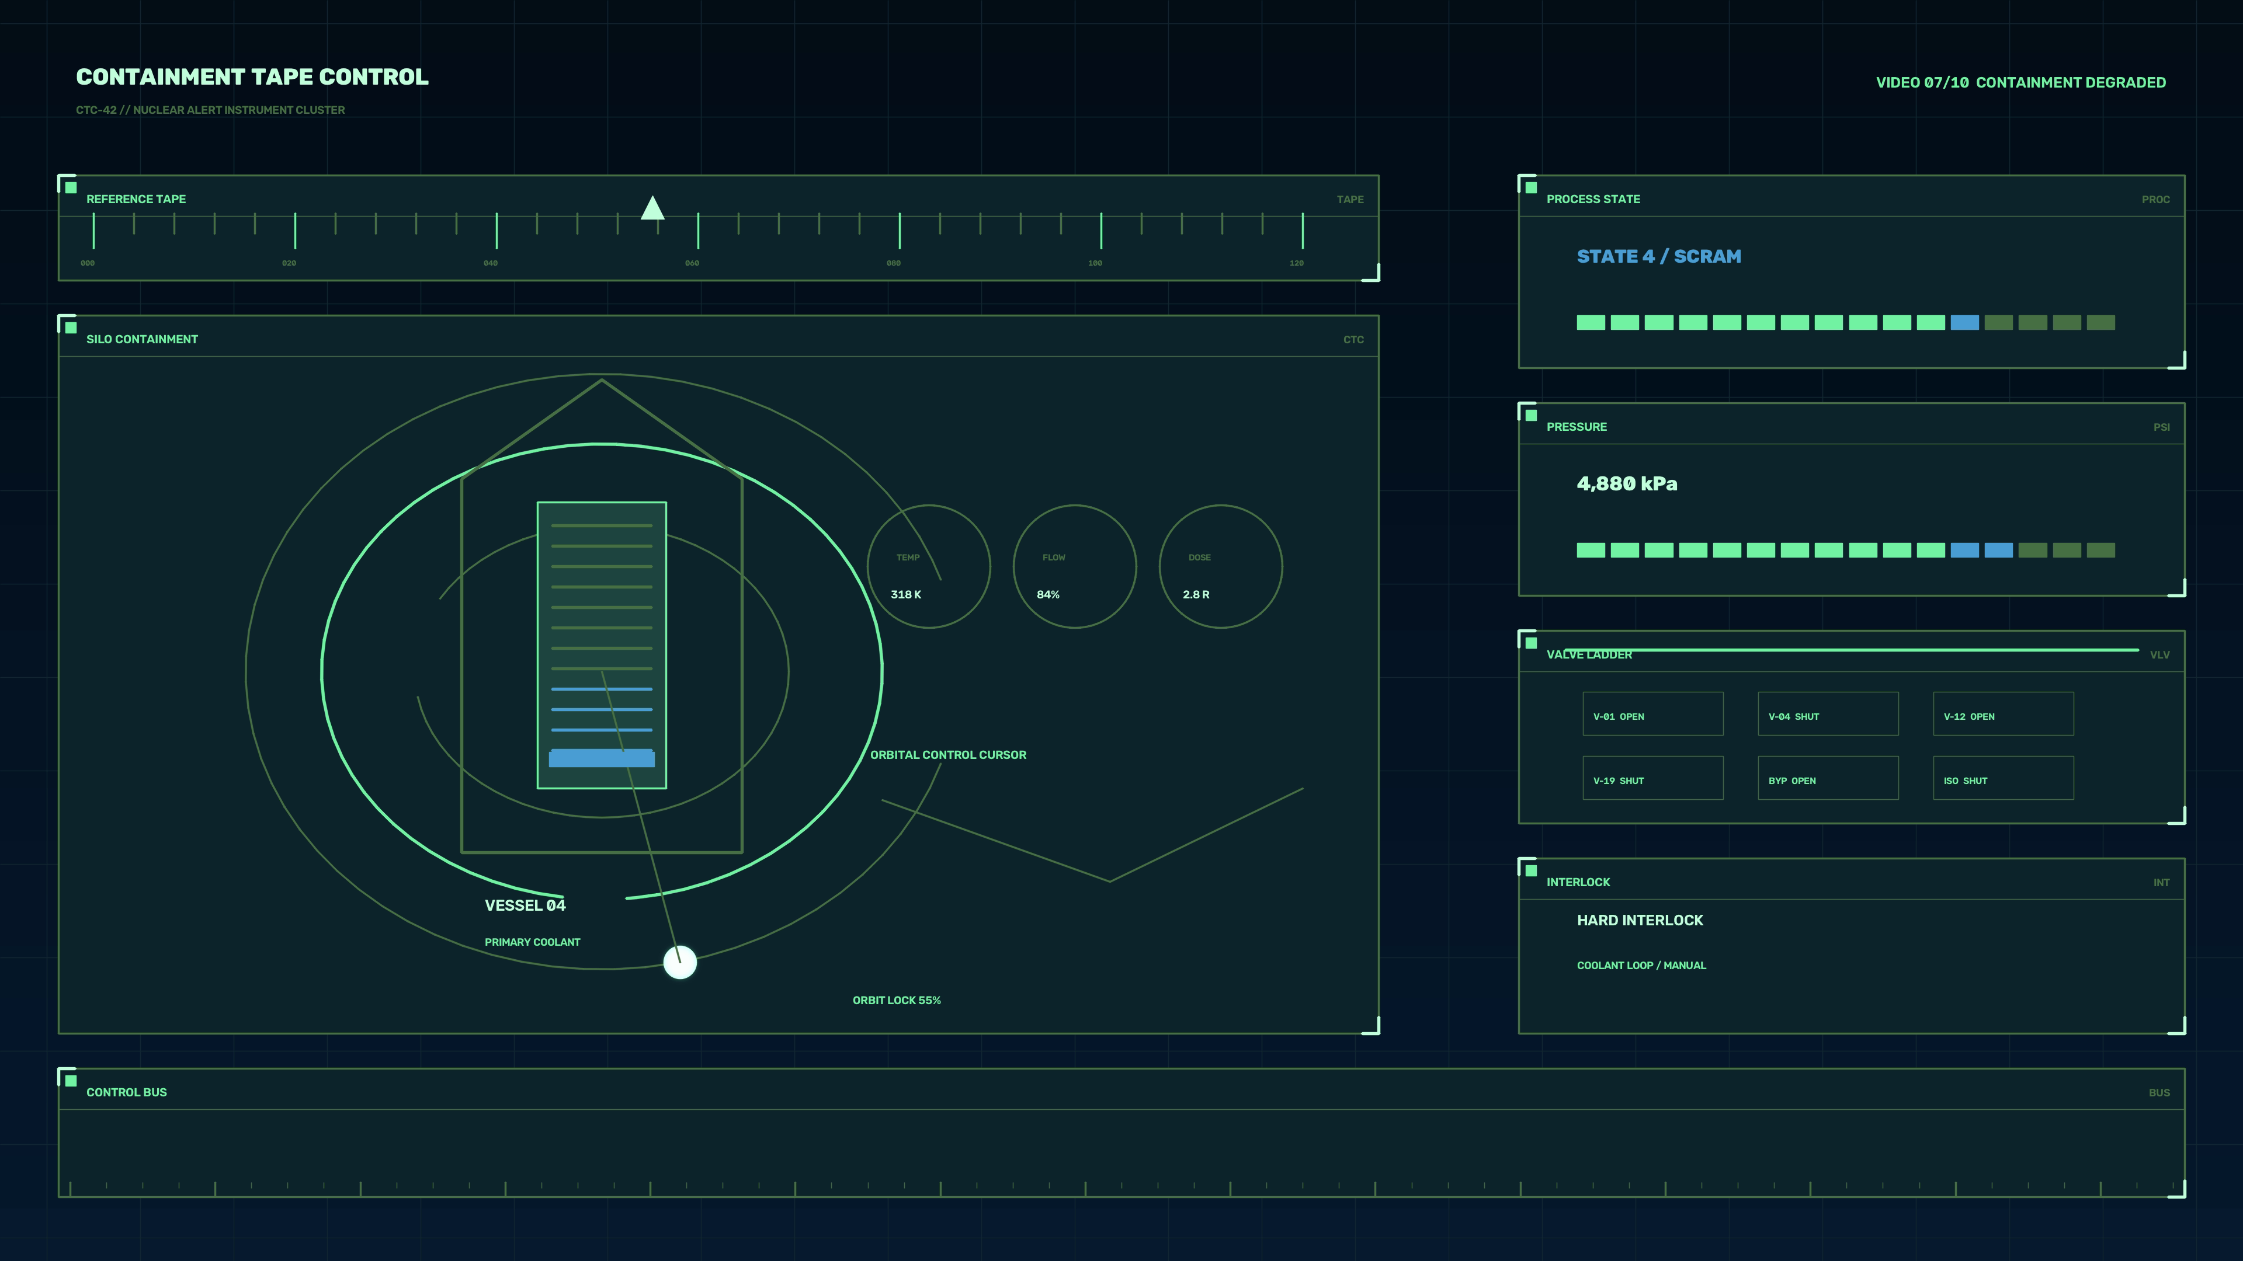Click the Silo Containment panel square marker icon
The height and width of the screenshot is (1261, 2243).
point(71,327)
